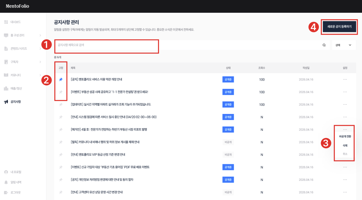Pin the 매거진 4월 호 notice
The image size is (362, 200).
(61, 129)
